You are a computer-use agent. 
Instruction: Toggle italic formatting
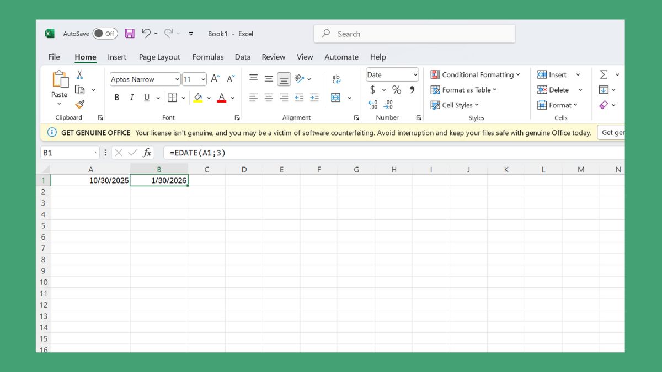tap(132, 98)
